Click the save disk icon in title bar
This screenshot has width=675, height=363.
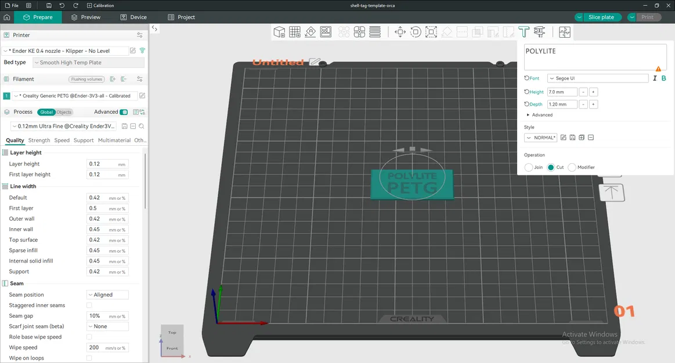49,6
